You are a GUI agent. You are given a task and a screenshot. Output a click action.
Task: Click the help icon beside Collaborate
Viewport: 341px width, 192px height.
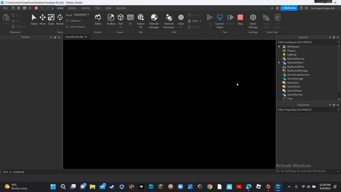coord(301,8)
